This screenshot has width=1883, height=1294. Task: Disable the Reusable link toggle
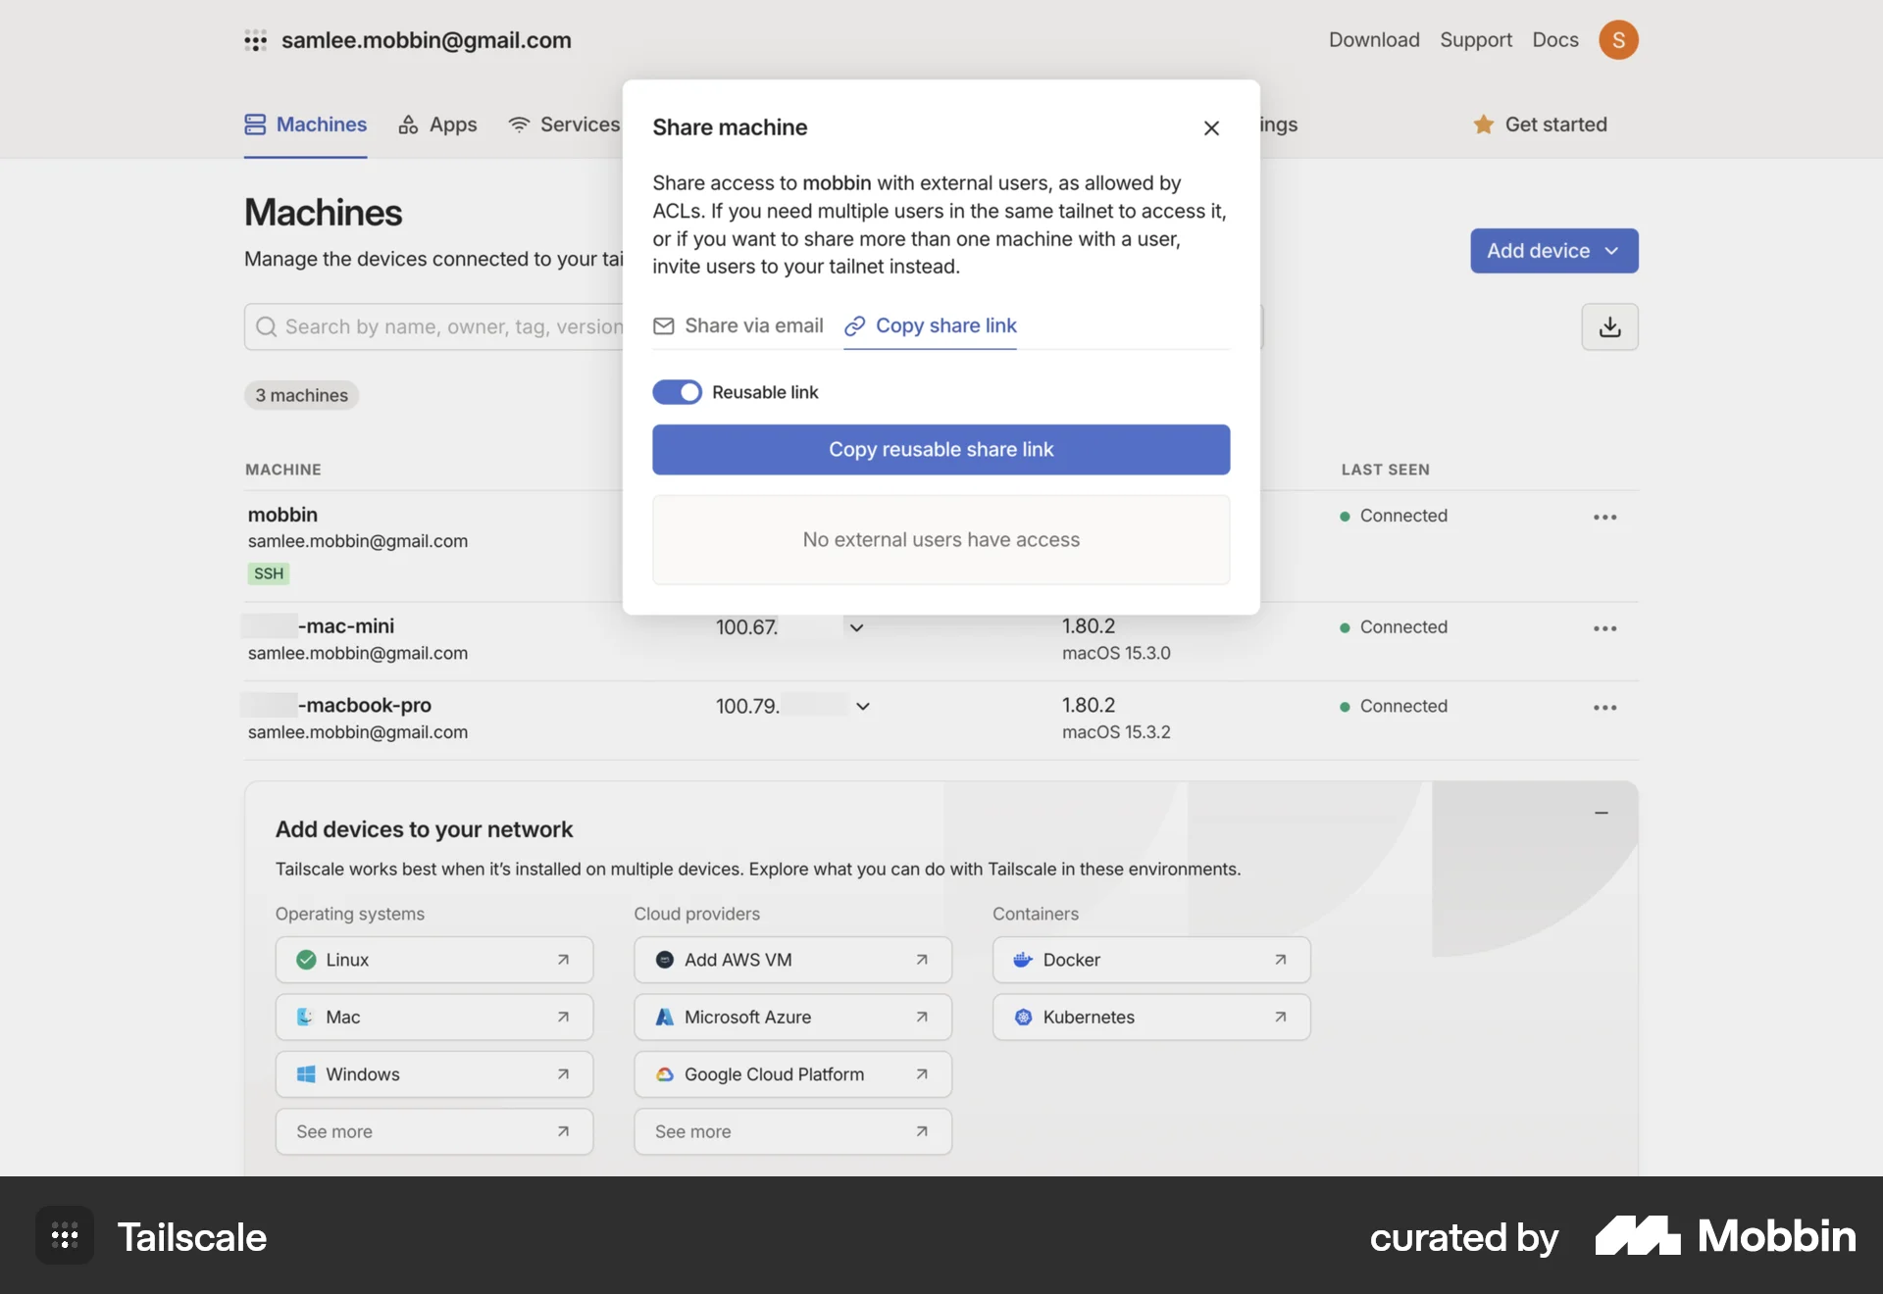677,392
